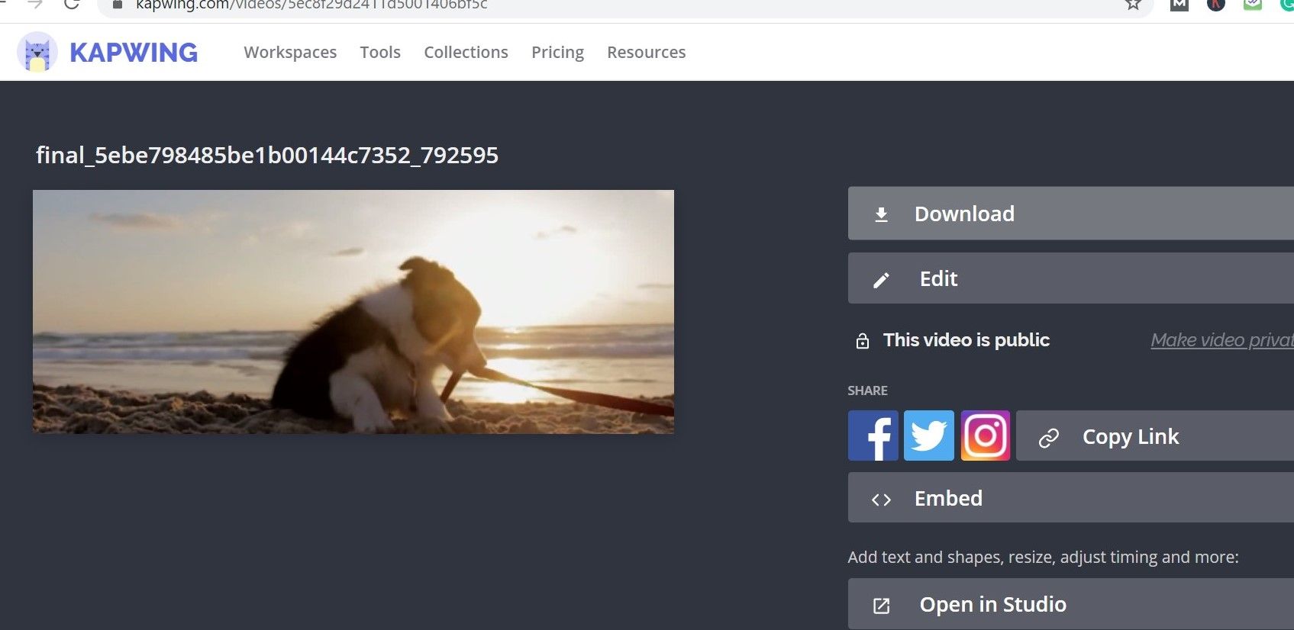Image resolution: width=1294 pixels, height=630 pixels.
Task: Go to Collections in the navbar
Action: [x=466, y=53]
